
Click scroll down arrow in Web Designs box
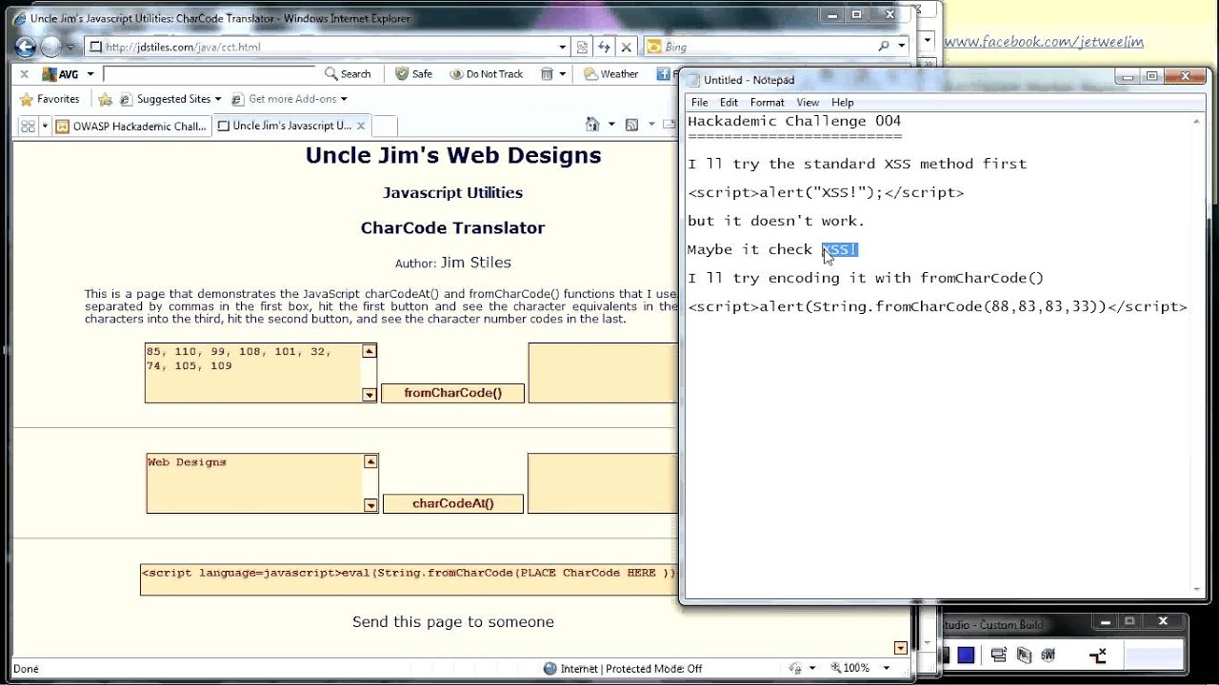(x=370, y=505)
